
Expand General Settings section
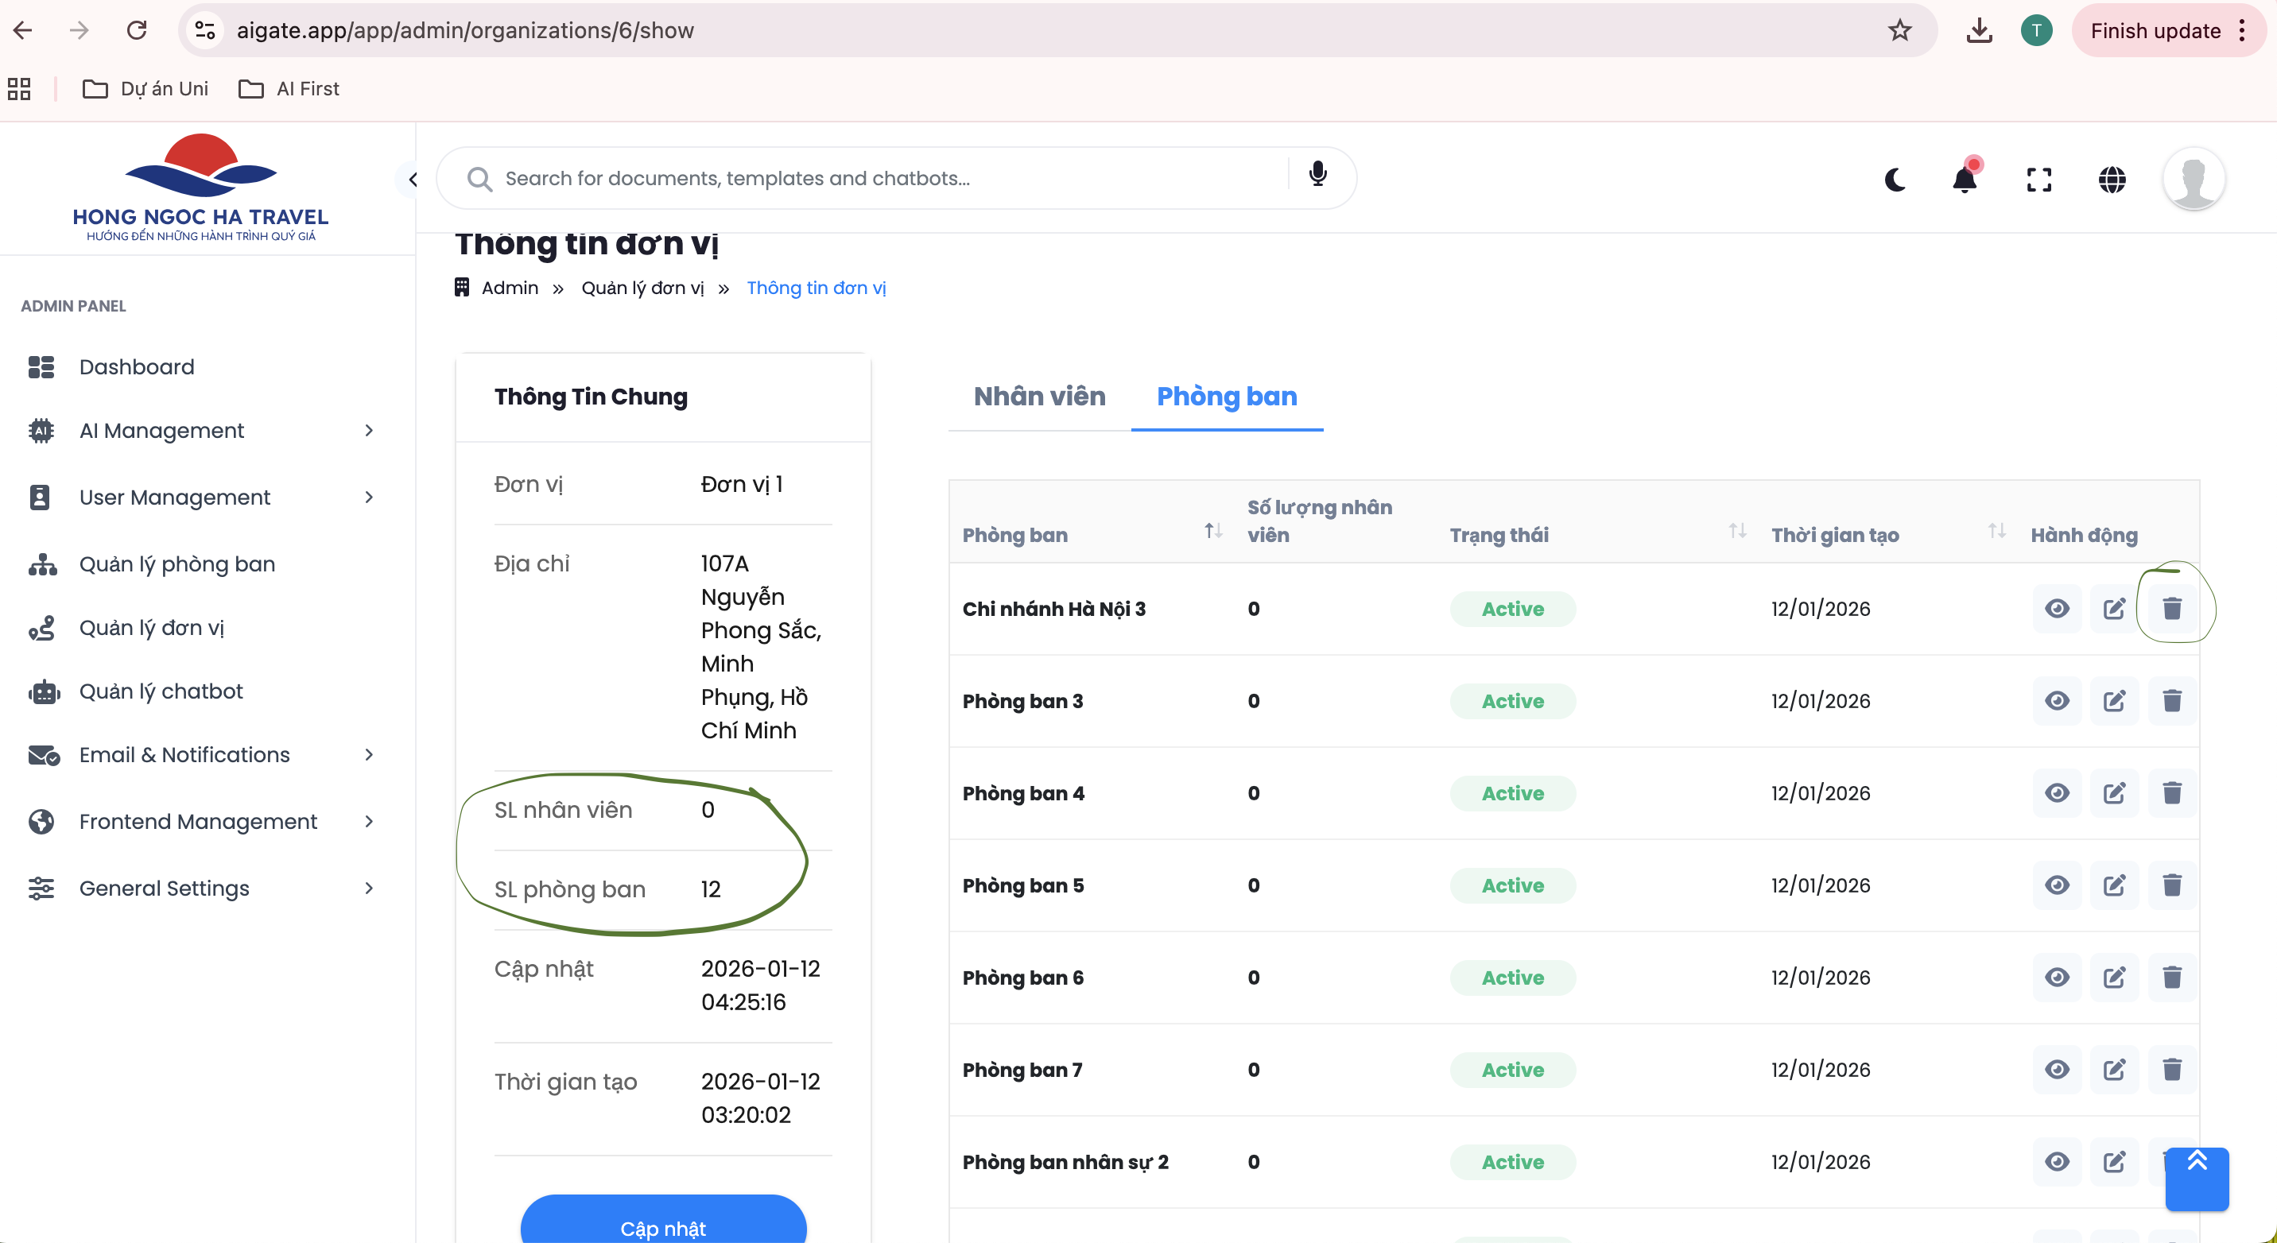point(200,888)
